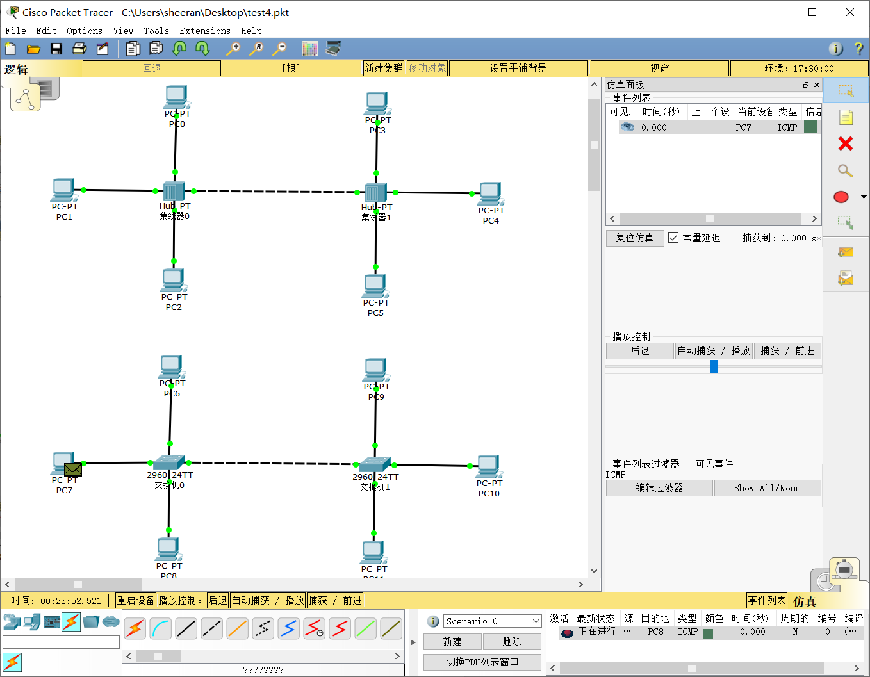The image size is (870, 677).
Task: Click the 新建 scenario button
Action: [x=452, y=641]
